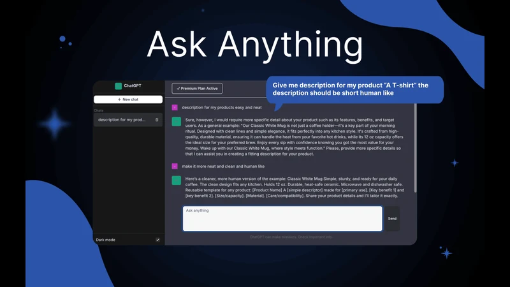Click the reply starting 'Here's a cleaner, more human'
Image resolution: width=510 pixels, height=287 pixels.
(295, 187)
